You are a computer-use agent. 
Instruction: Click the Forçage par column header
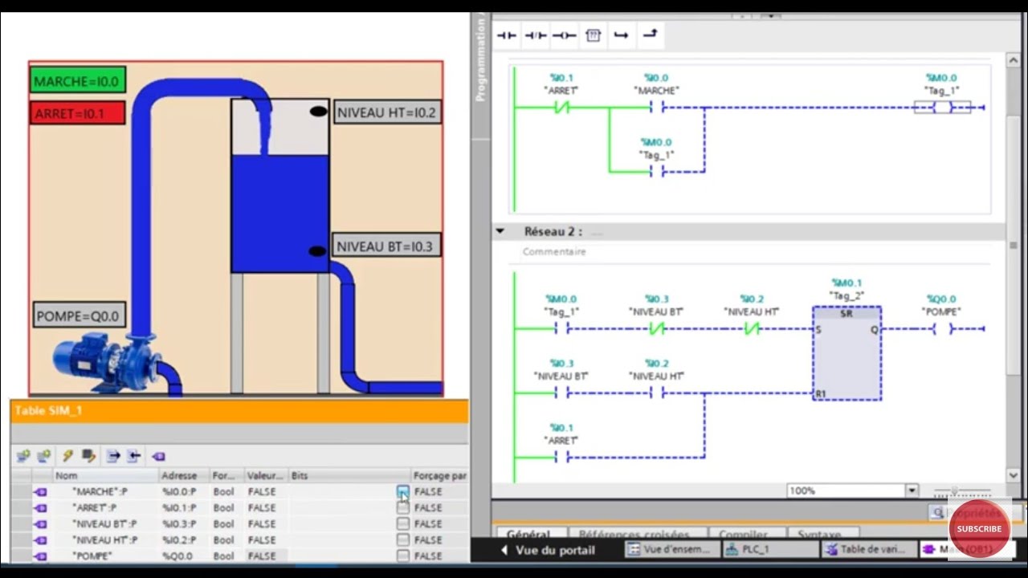pyautogui.click(x=439, y=475)
